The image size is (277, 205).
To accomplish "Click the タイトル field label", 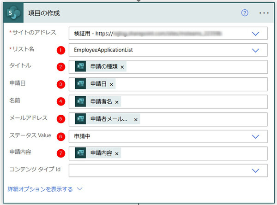I will click(x=20, y=65).
